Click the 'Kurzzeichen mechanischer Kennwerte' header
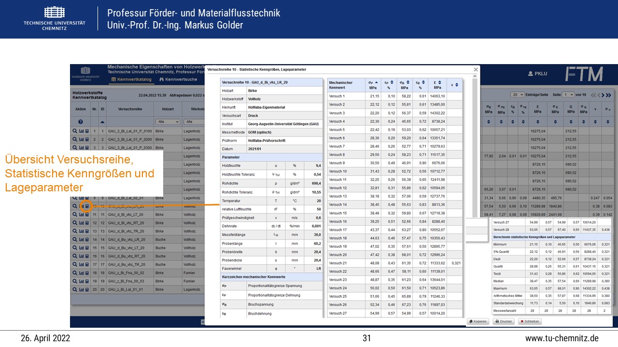This screenshot has height=347, width=618. point(271,277)
